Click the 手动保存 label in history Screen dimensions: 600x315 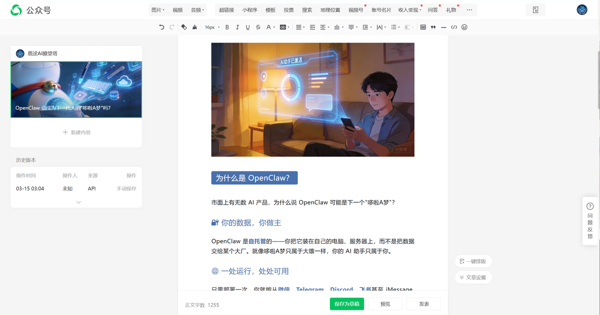[127, 189]
